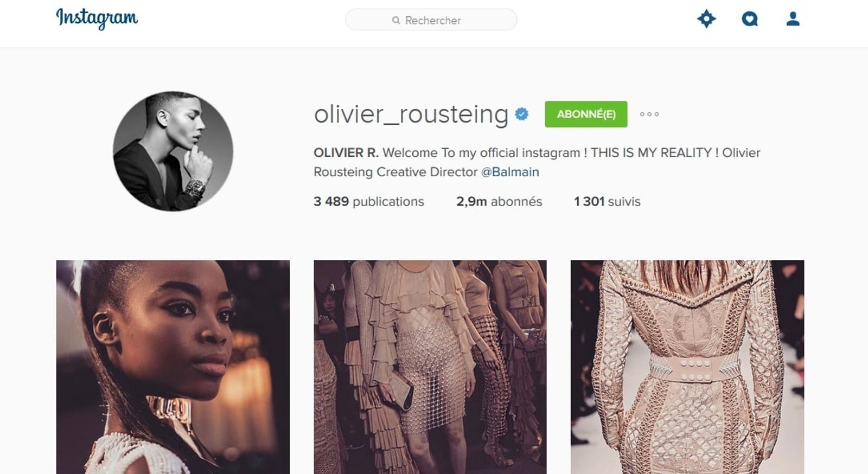
Task: Open the activity heart notifications icon
Action: (750, 19)
